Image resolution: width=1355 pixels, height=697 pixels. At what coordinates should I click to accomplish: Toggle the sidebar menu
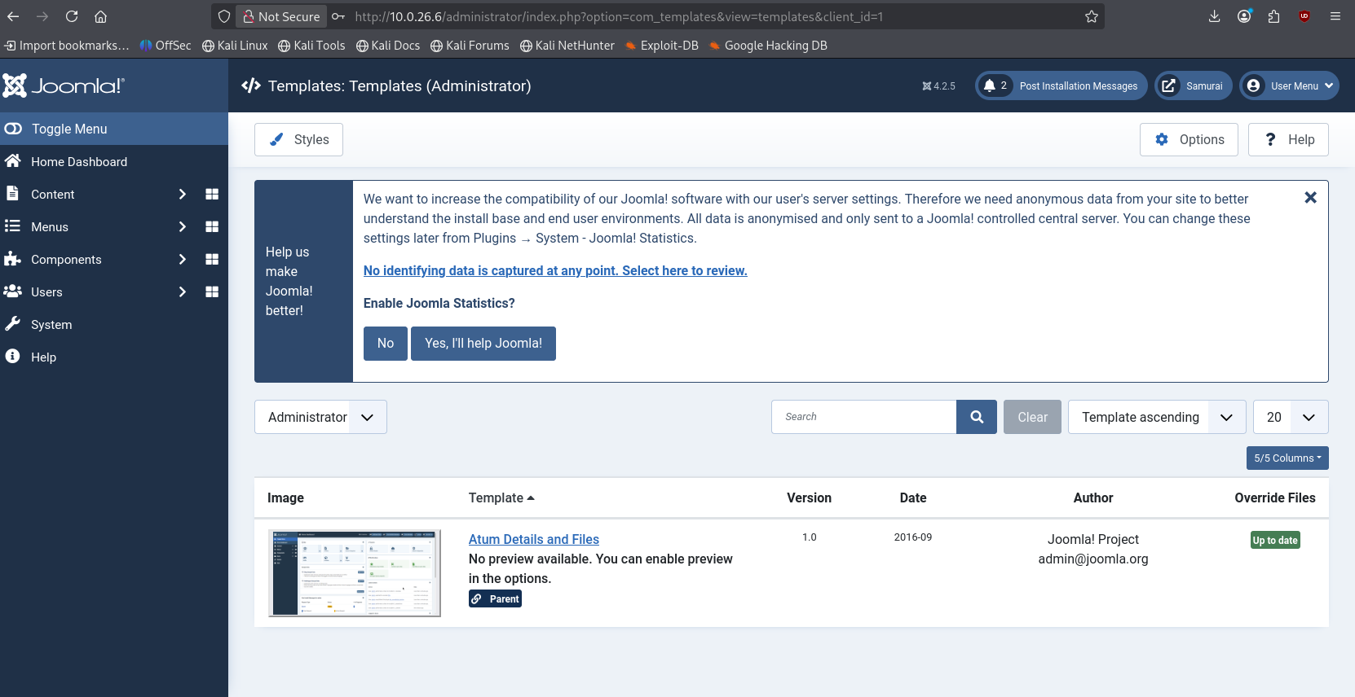coord(114,129)
